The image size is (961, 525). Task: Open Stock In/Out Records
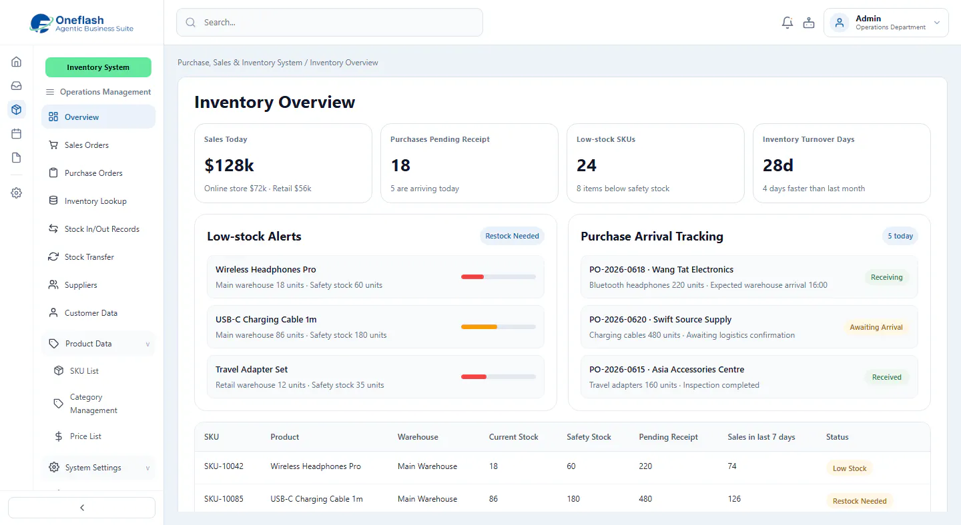tap(99, 229)
